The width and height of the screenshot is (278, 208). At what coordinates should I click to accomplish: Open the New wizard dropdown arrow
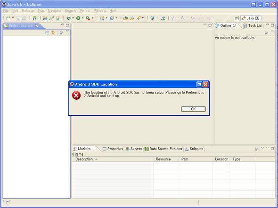click(x=13, y=18)
